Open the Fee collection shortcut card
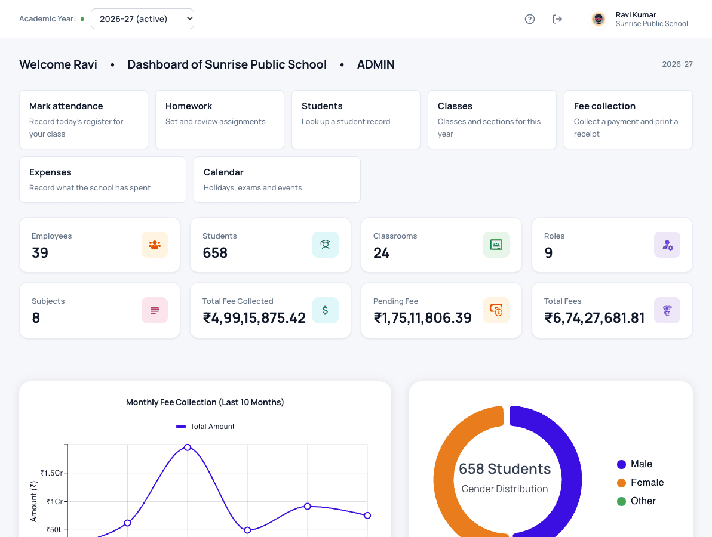 [x=628, y=120]
